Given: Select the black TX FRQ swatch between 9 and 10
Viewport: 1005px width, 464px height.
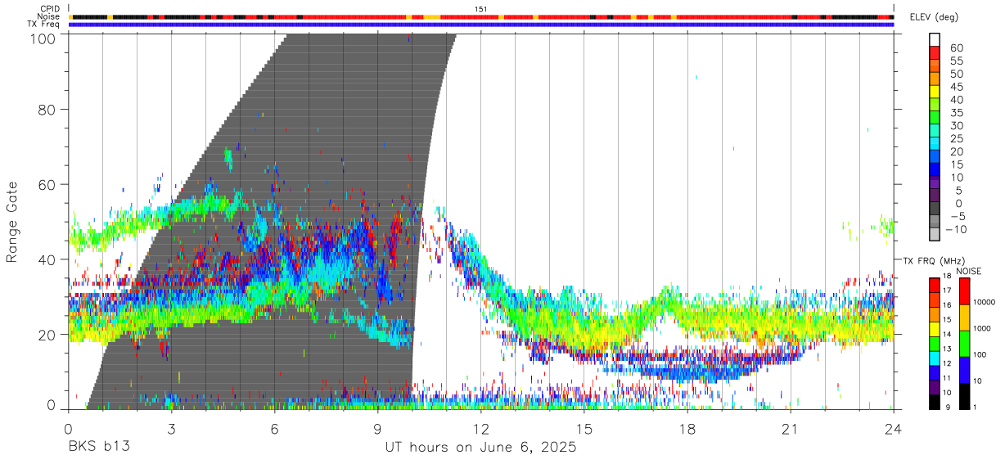Looking at the screenshot, I should coord(934,401).
